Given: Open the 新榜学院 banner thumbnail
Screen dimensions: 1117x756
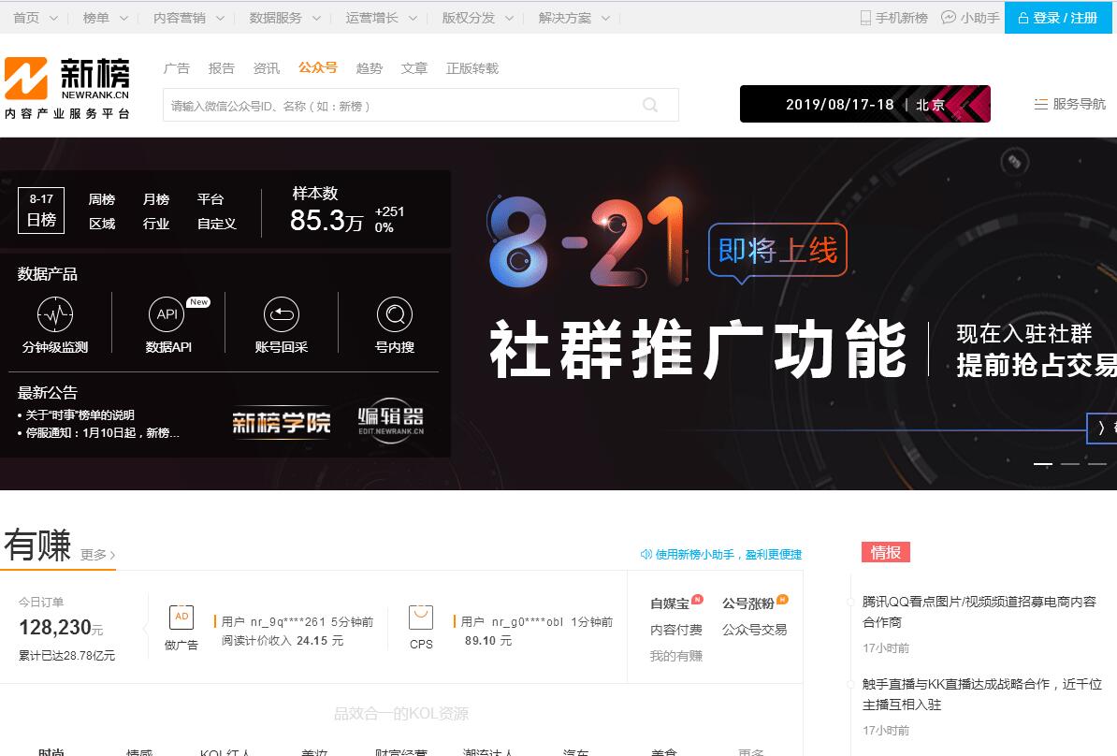Looking at the screenshot, I should tap(282, 423).
